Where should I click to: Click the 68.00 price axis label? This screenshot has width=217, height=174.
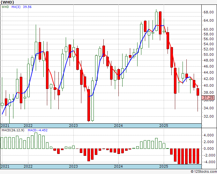pyautogui.click(x=209, y=12)
